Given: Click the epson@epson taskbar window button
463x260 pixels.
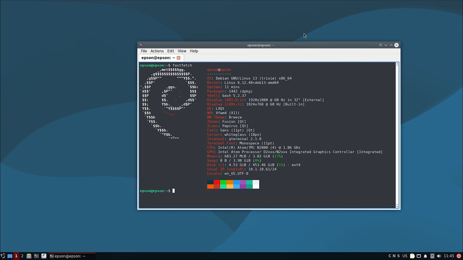Looking at the screenshot, I should [72, 256].
